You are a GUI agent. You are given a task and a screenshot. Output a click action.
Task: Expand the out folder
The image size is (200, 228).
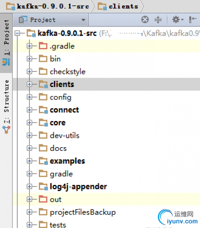click(29, 199)
